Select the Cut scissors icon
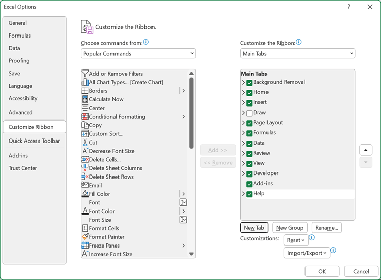Screen dimensions: 381x280 point(85,143)
